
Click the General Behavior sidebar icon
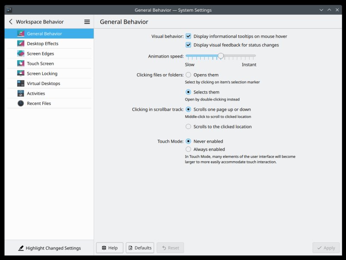21,34
